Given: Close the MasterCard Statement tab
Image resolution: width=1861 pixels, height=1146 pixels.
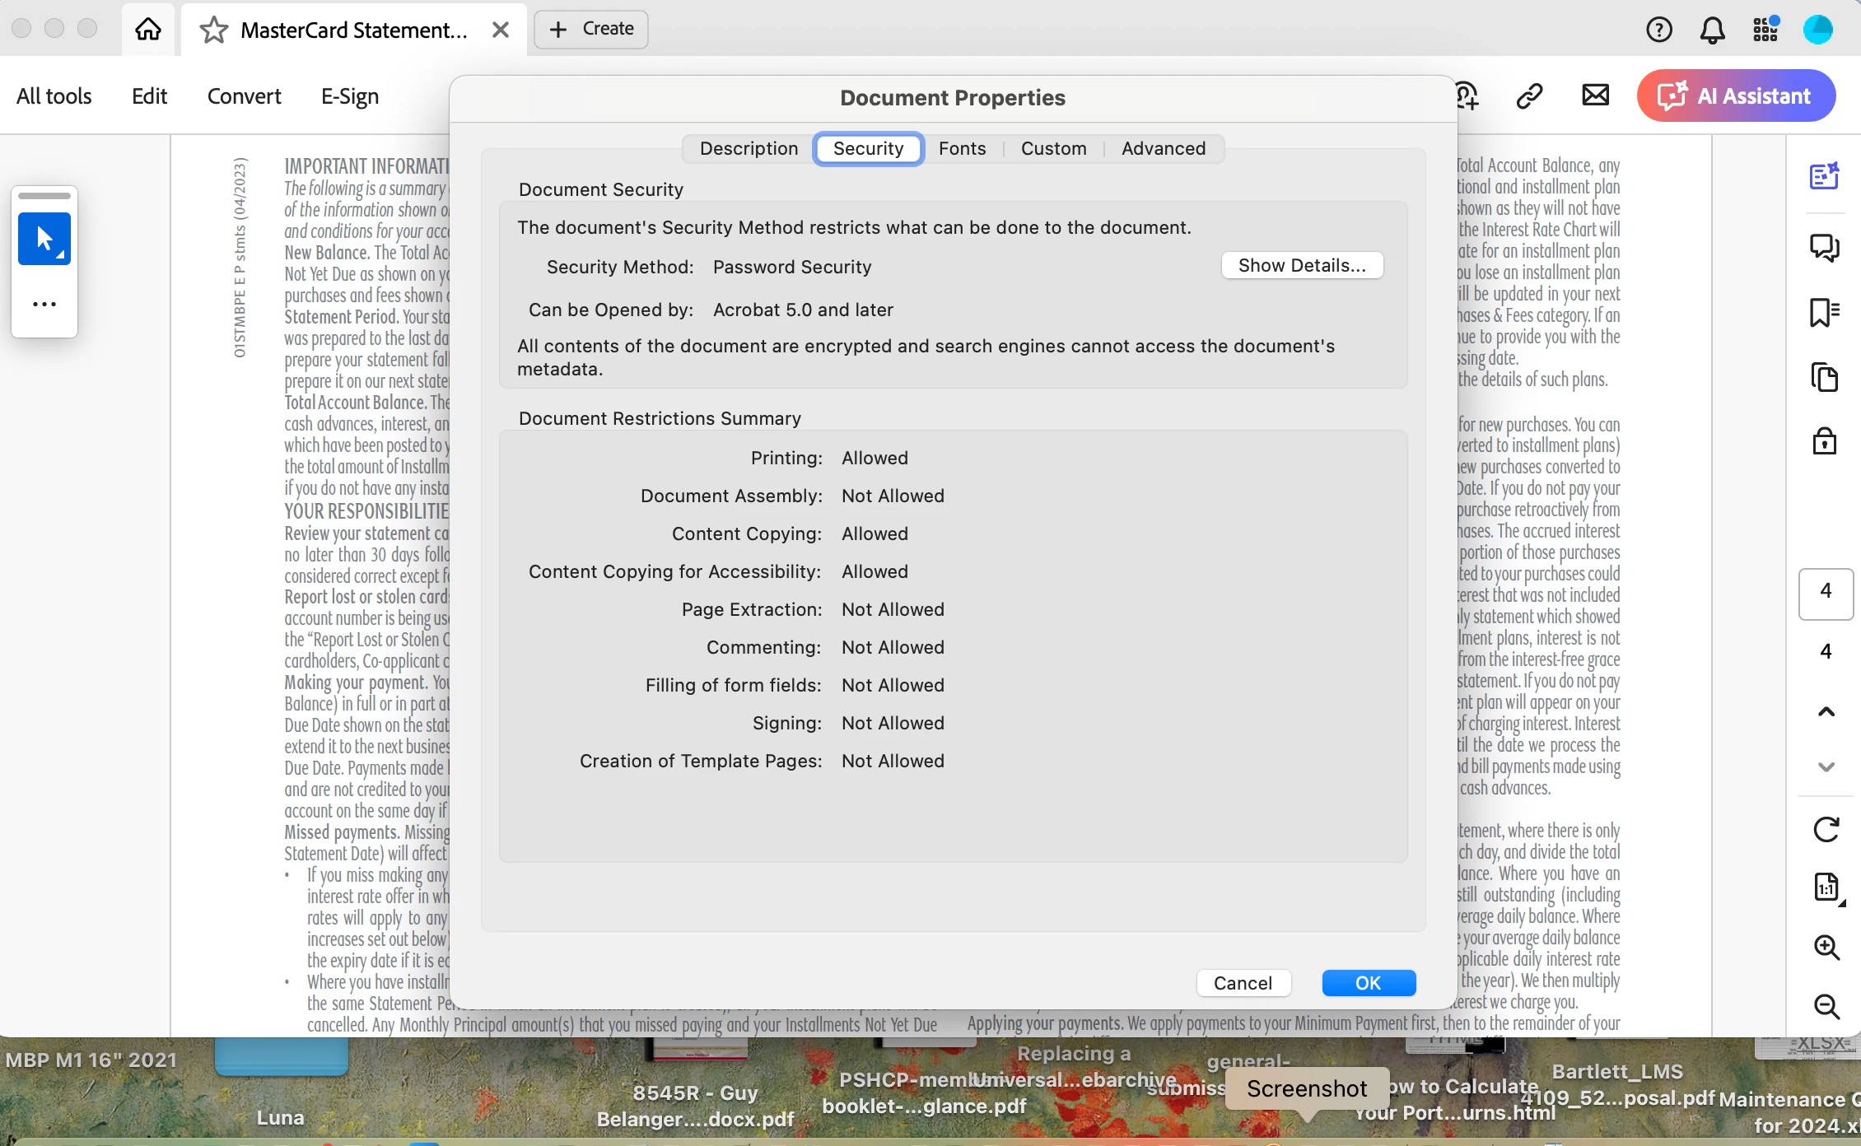Looking at the screenshot, I should 500,30.
